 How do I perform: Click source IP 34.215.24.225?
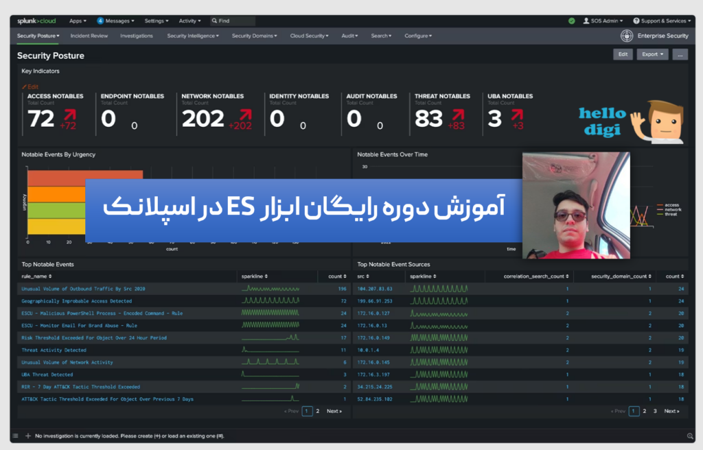point(375,387)
